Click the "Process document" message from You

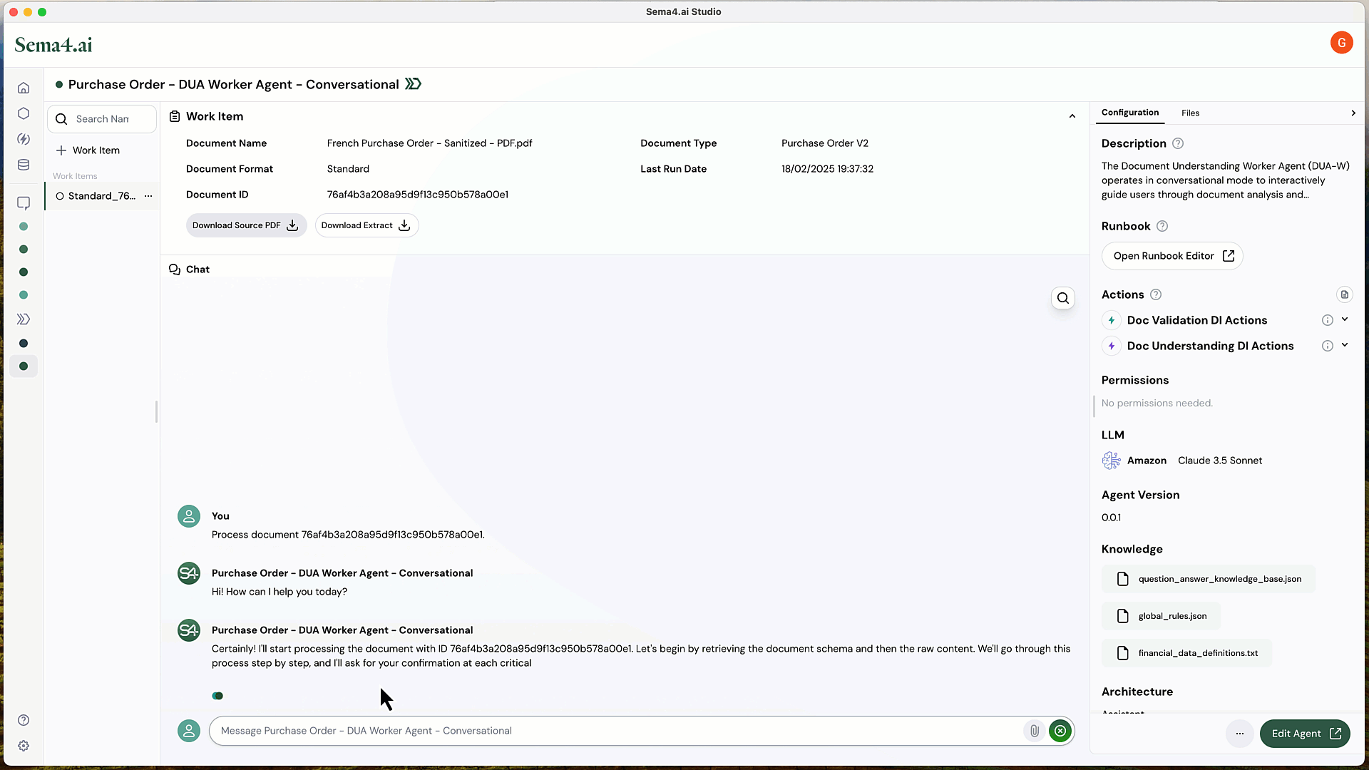pos(348,535)
